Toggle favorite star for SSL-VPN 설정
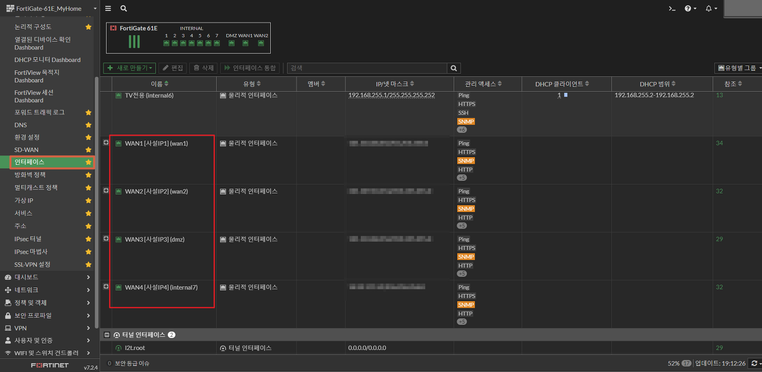The image size is (762, 372). pos(88,264)
